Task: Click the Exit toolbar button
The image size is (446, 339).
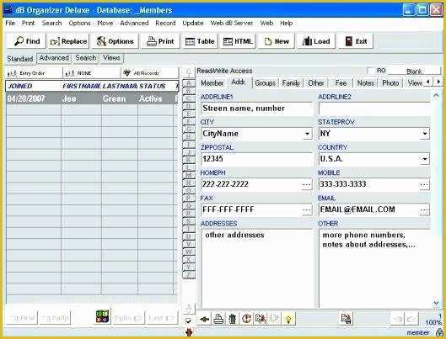Action: tap(356, 41)
